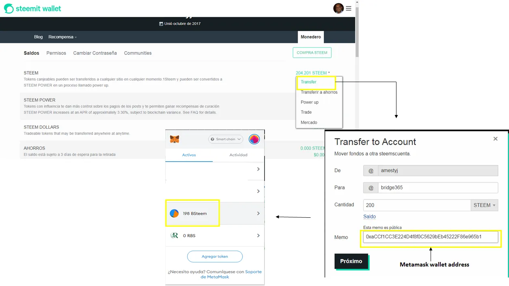Open the STEEM currency selector
Image resolution: width=509 pixels, height=286 pixels.
click(x=484, y=205)
